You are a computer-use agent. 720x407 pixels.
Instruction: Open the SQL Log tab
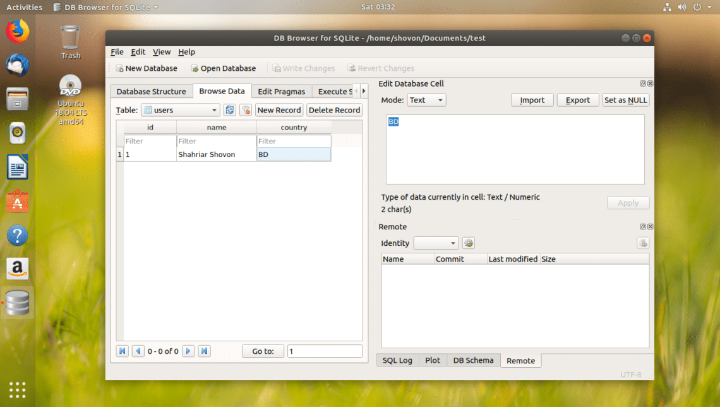tap(397, 360)
